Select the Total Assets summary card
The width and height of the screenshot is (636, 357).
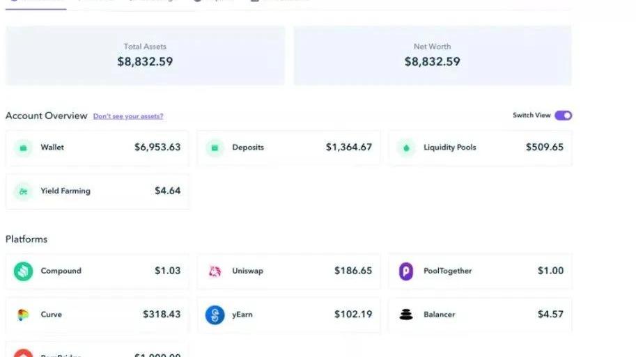click(145, 56)
